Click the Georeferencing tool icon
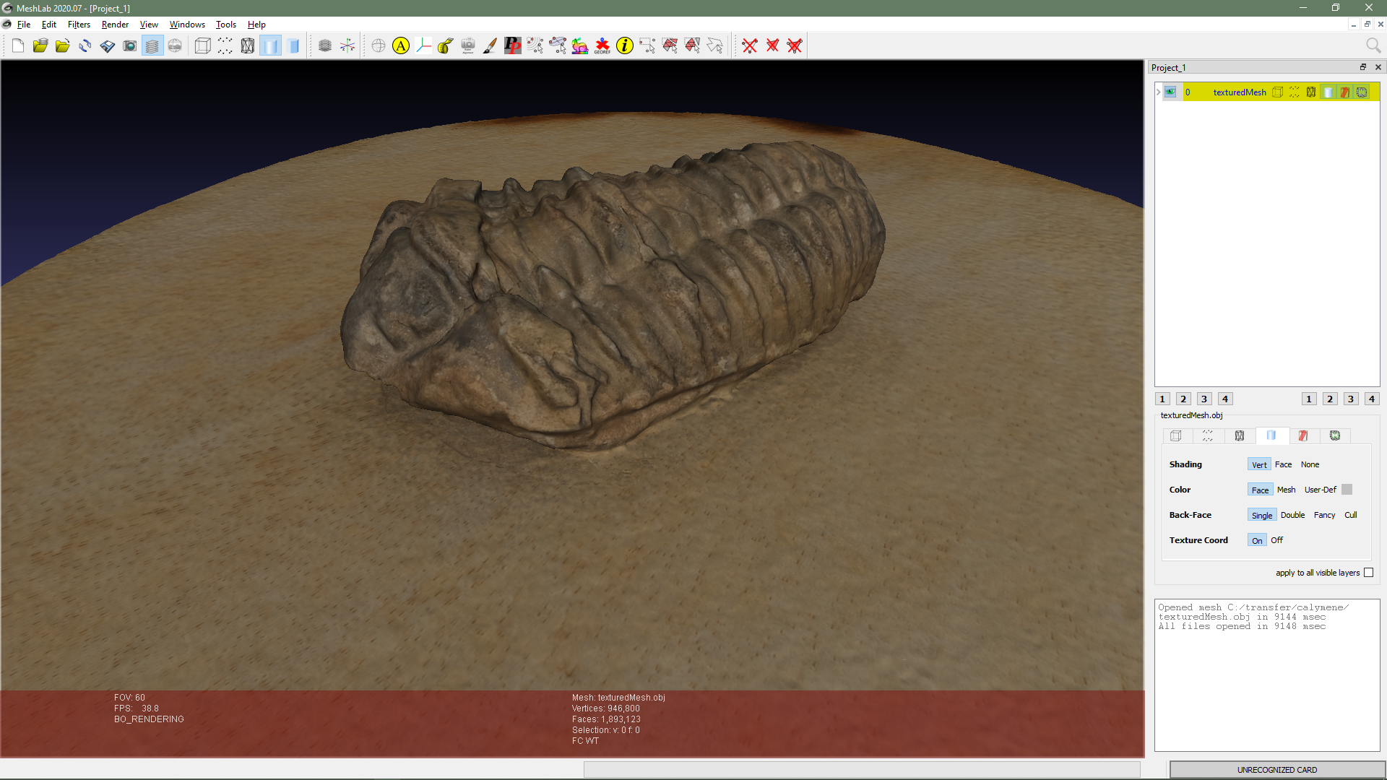Image resolution: width=1387 pixels, height=780 pixels. pyautogui.click(x=602, y=46)
